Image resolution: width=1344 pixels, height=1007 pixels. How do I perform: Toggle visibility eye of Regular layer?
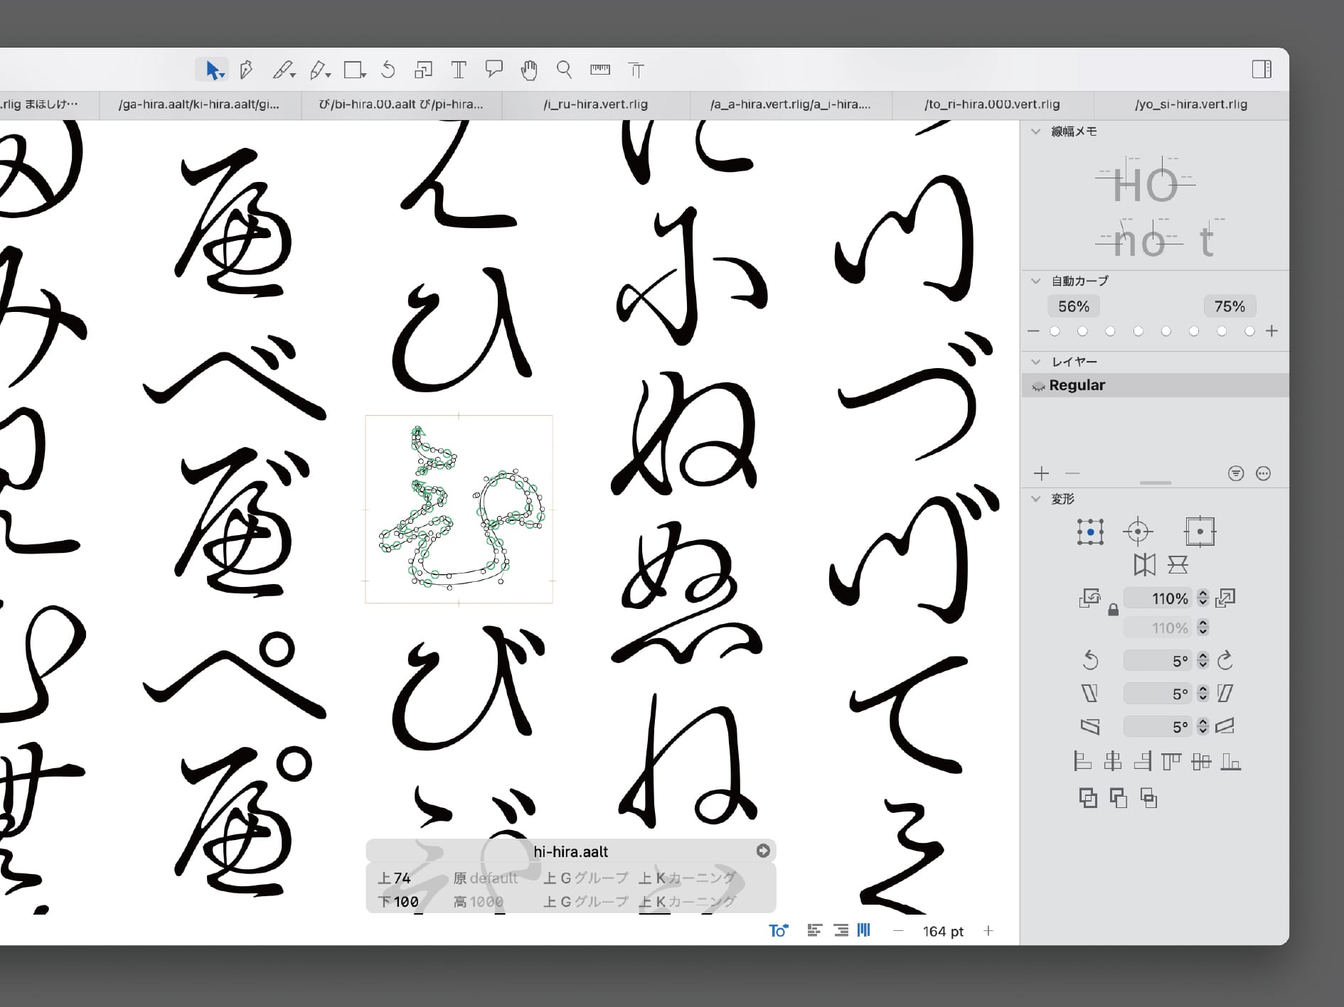point(1038,386)
